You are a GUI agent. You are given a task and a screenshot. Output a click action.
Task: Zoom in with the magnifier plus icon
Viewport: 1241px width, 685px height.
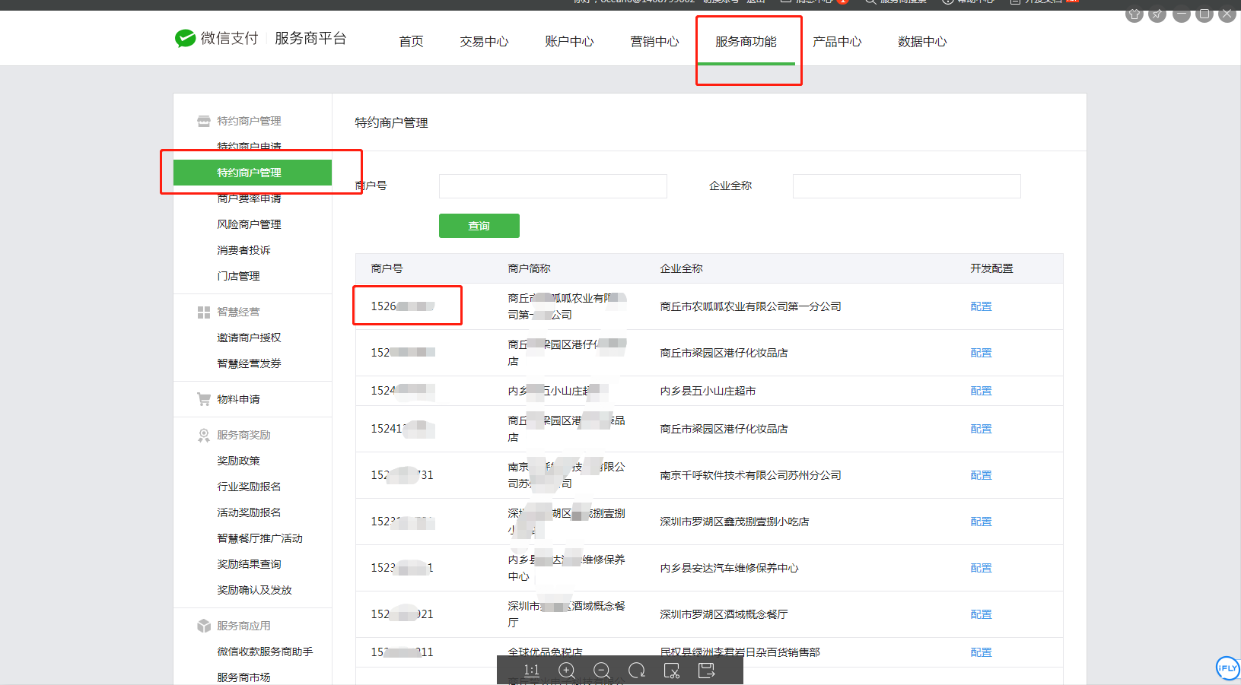[x=567, y=670]
